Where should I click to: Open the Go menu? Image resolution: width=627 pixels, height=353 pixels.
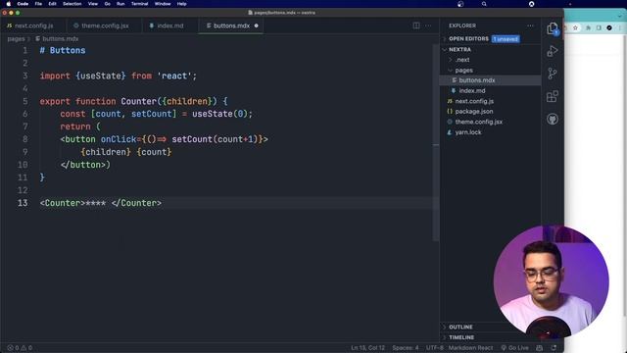(107, 4)
